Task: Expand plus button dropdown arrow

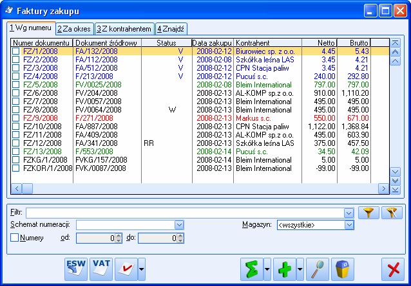Action: pos(300,269)
